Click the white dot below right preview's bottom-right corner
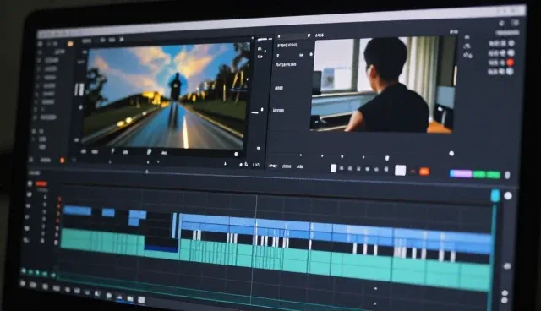The width and height of the screenshot is (541, 311). tap(451, 154)
